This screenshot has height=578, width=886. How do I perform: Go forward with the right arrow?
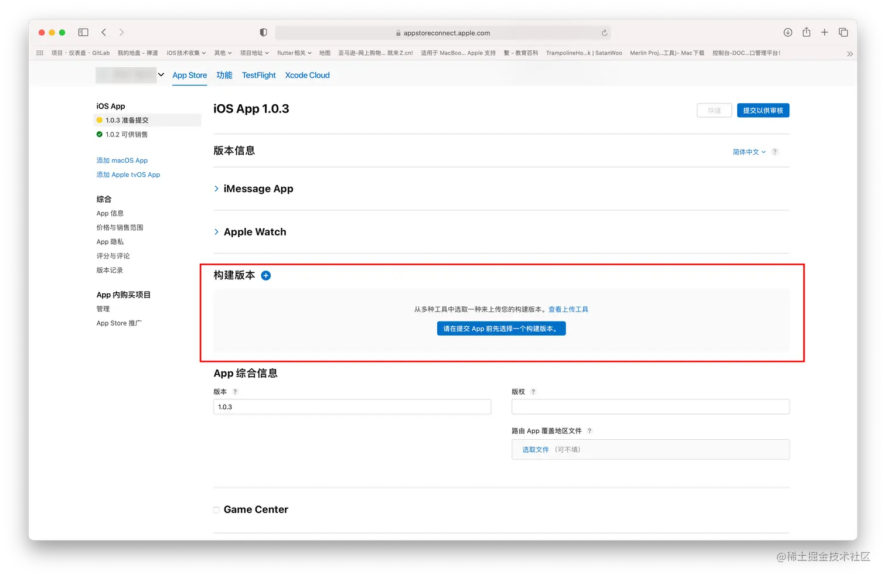click(x=121, y=32)
